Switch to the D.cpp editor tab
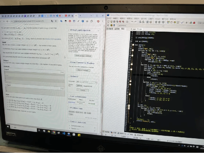Image resolution: width=204 pixels, height=153 pixels. pos(139,29)
